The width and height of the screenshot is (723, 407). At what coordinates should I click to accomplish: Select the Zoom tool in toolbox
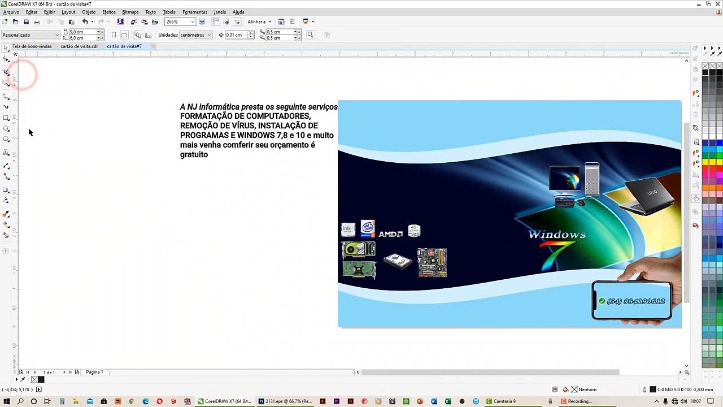[6, 83]
